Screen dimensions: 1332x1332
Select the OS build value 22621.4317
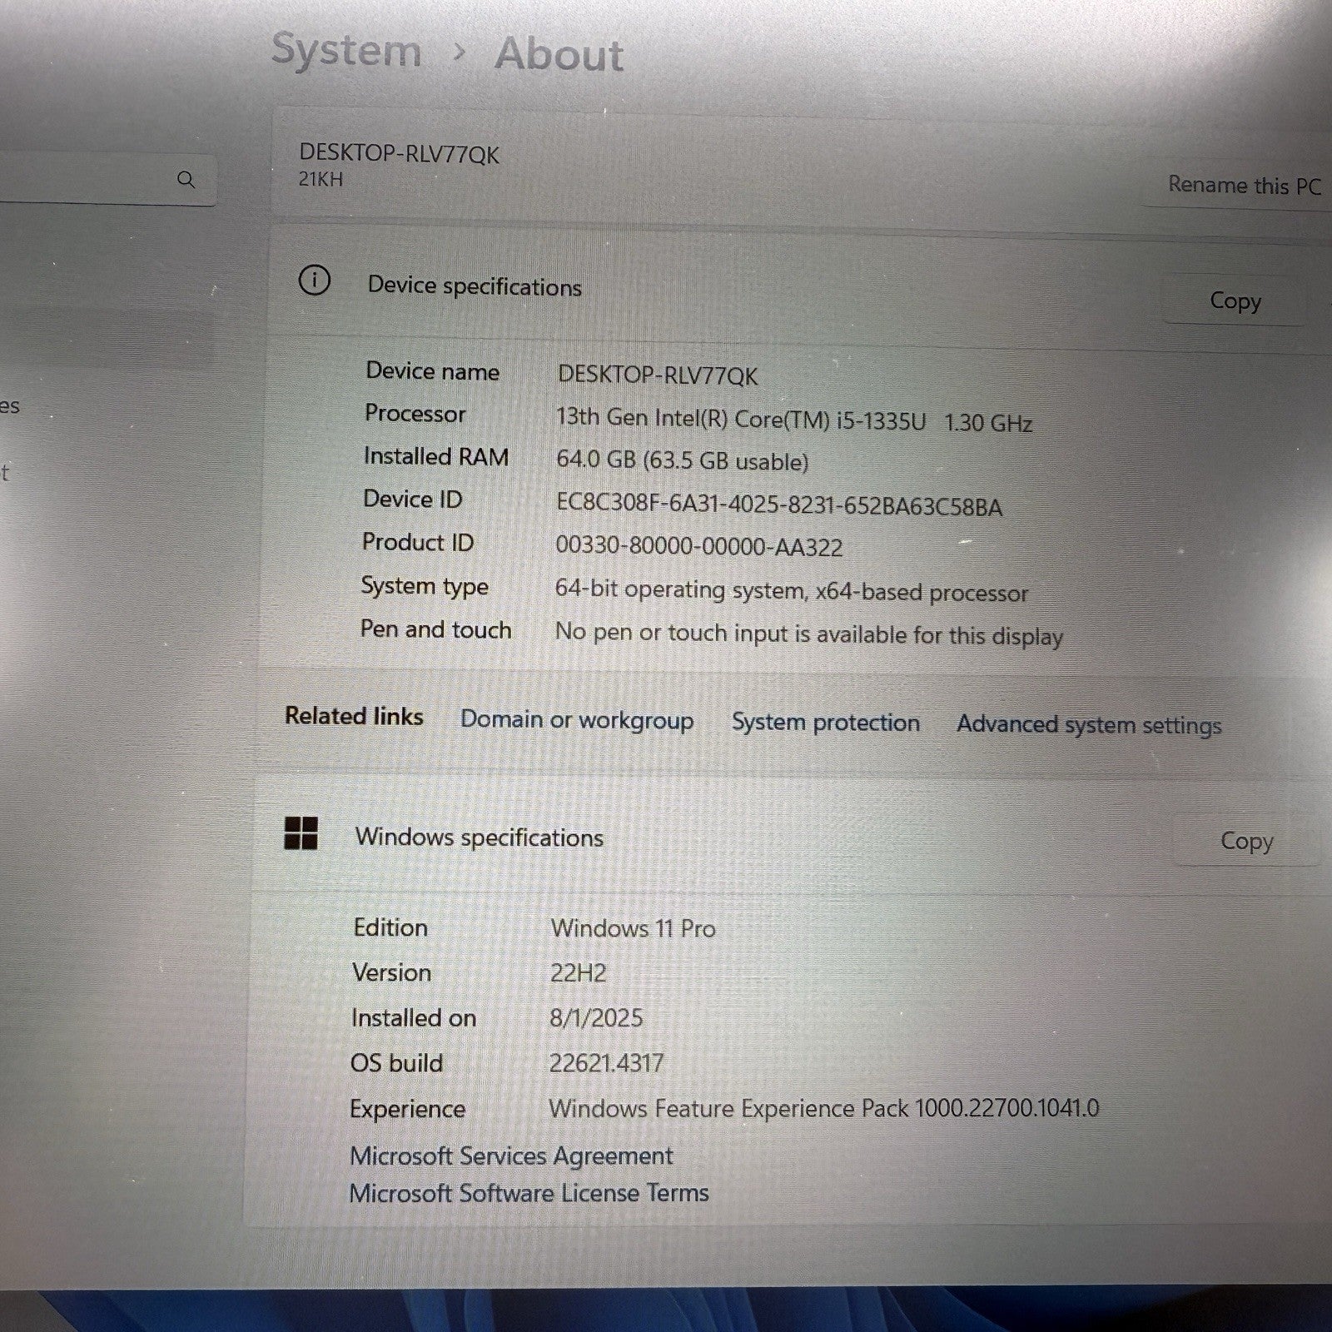(x=606, y=1062)
